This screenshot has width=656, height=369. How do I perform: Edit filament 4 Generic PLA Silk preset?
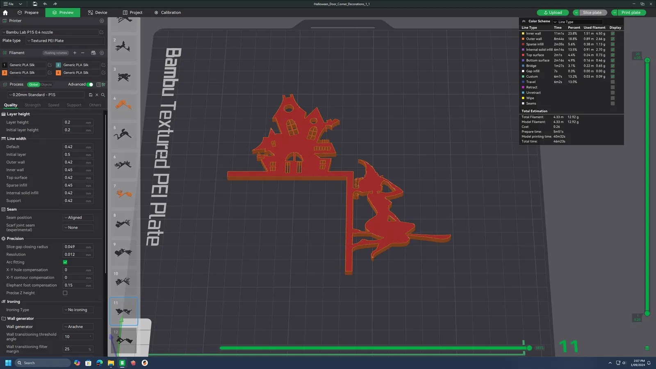pyautogui.click(x=103, y=73)
